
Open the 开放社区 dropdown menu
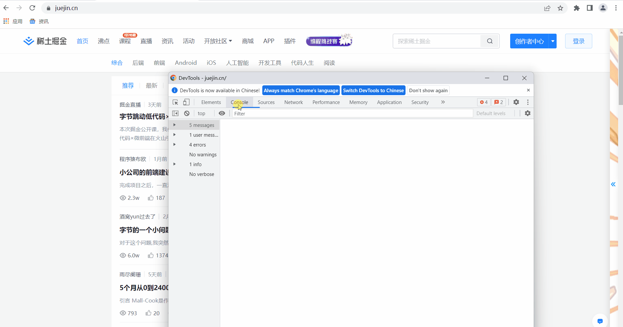pos(218,41)
